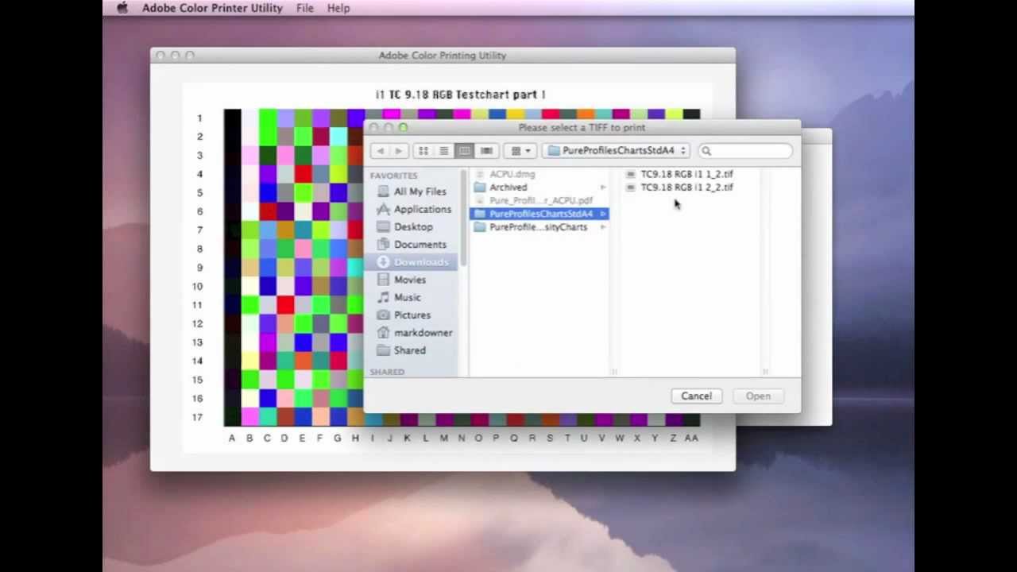
Task: Expand the Archived folder arrow
Action: [604, 187]
